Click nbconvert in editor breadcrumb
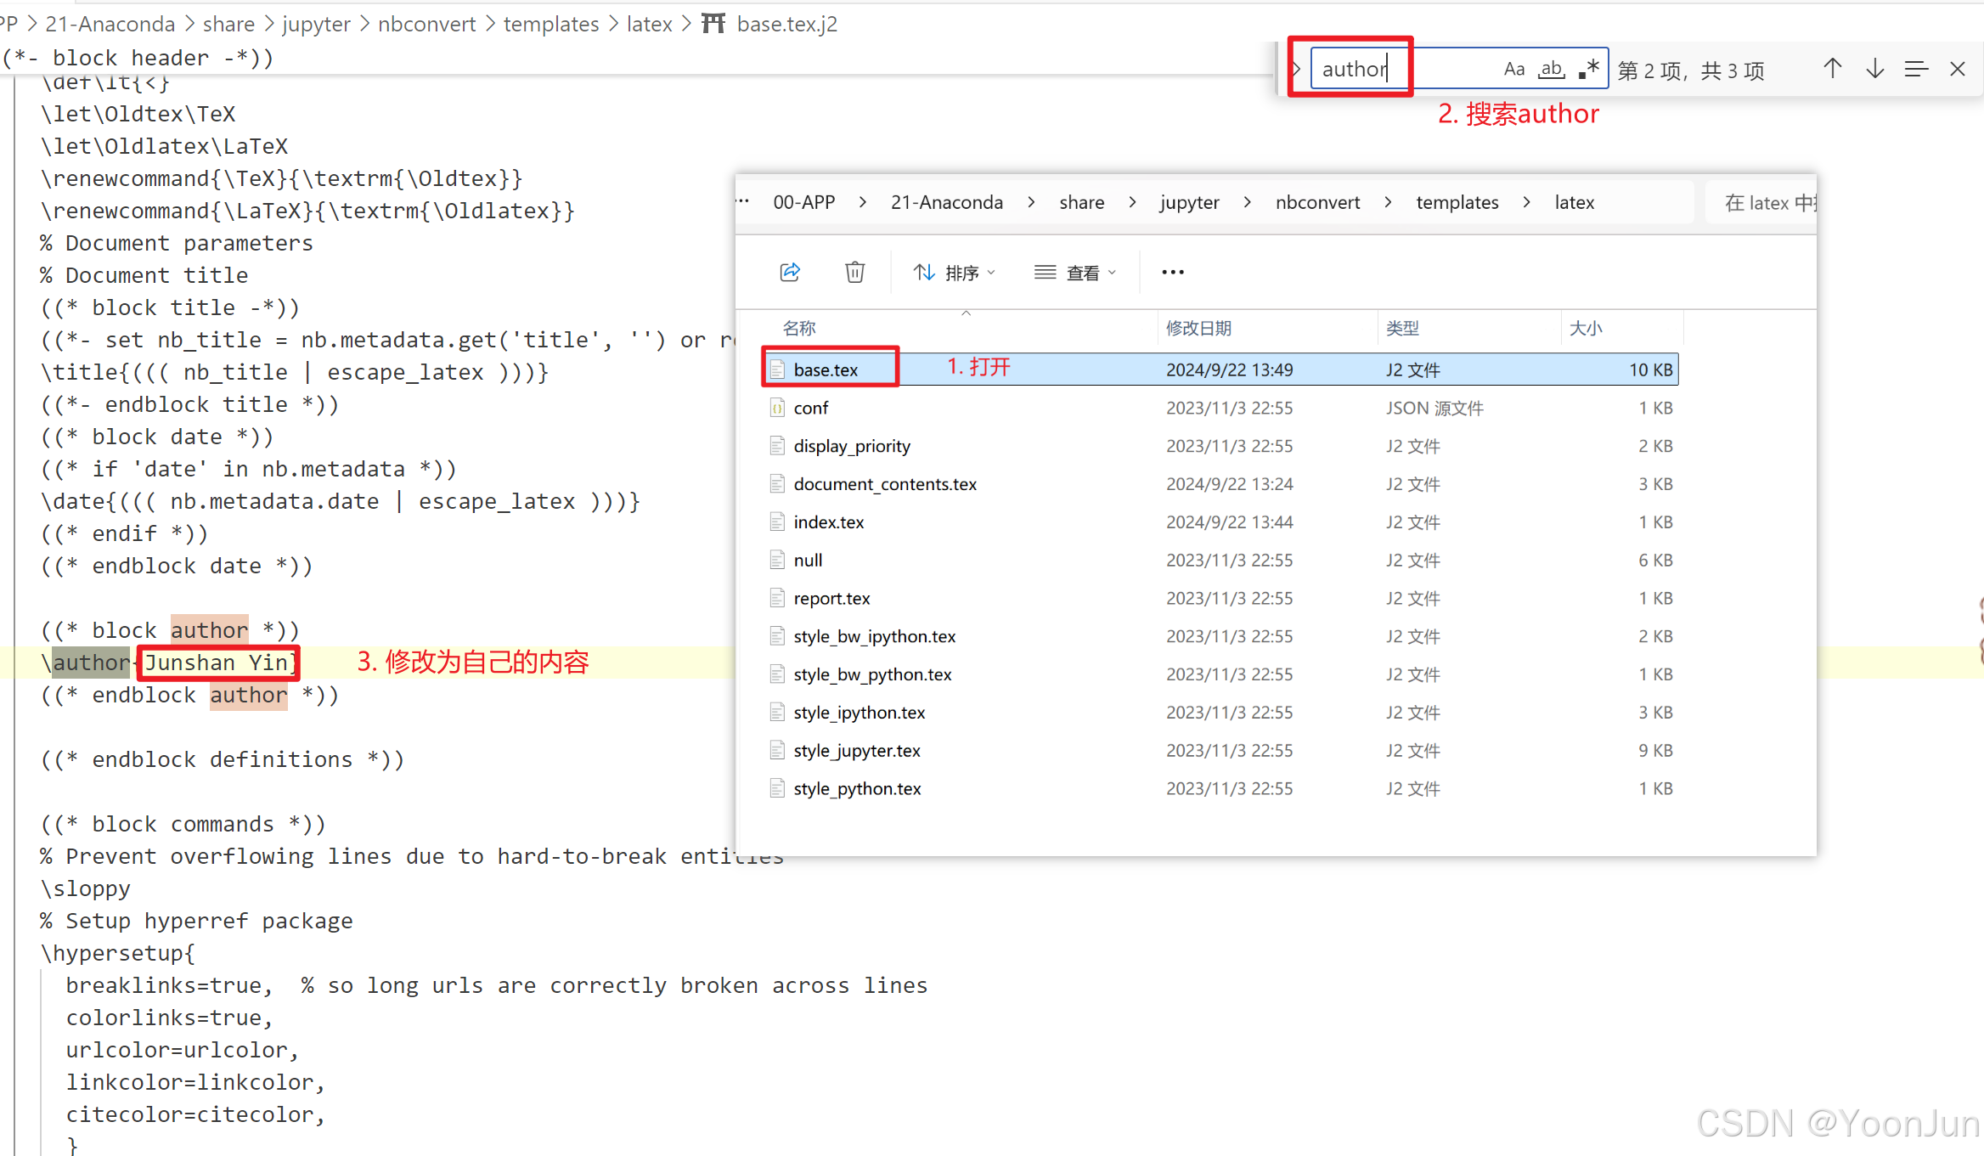The height and width of the screenshot is (1156, 1984). pyautogui.click(x=426, y=24)
